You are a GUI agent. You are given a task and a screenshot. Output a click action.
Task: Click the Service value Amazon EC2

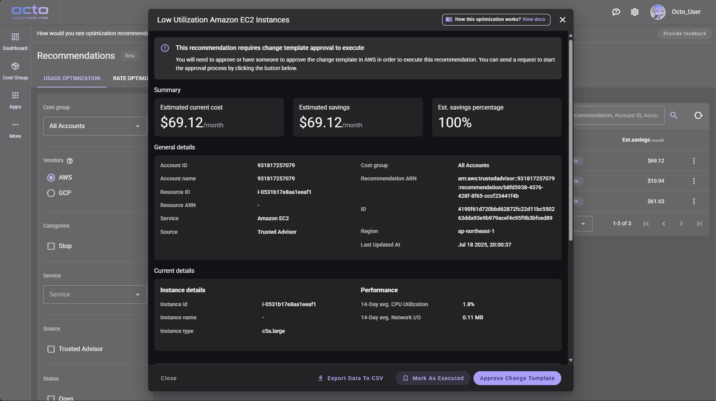(273, 218)
